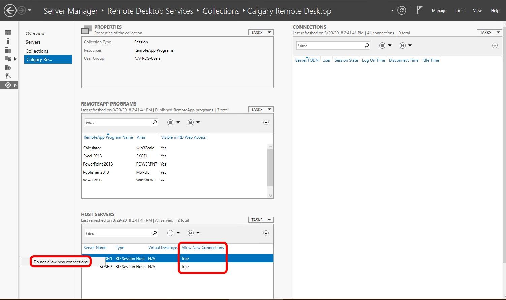Sort by Allow New Connections column
The height and width of the screenshot is (300, 506).
[202, 248]
